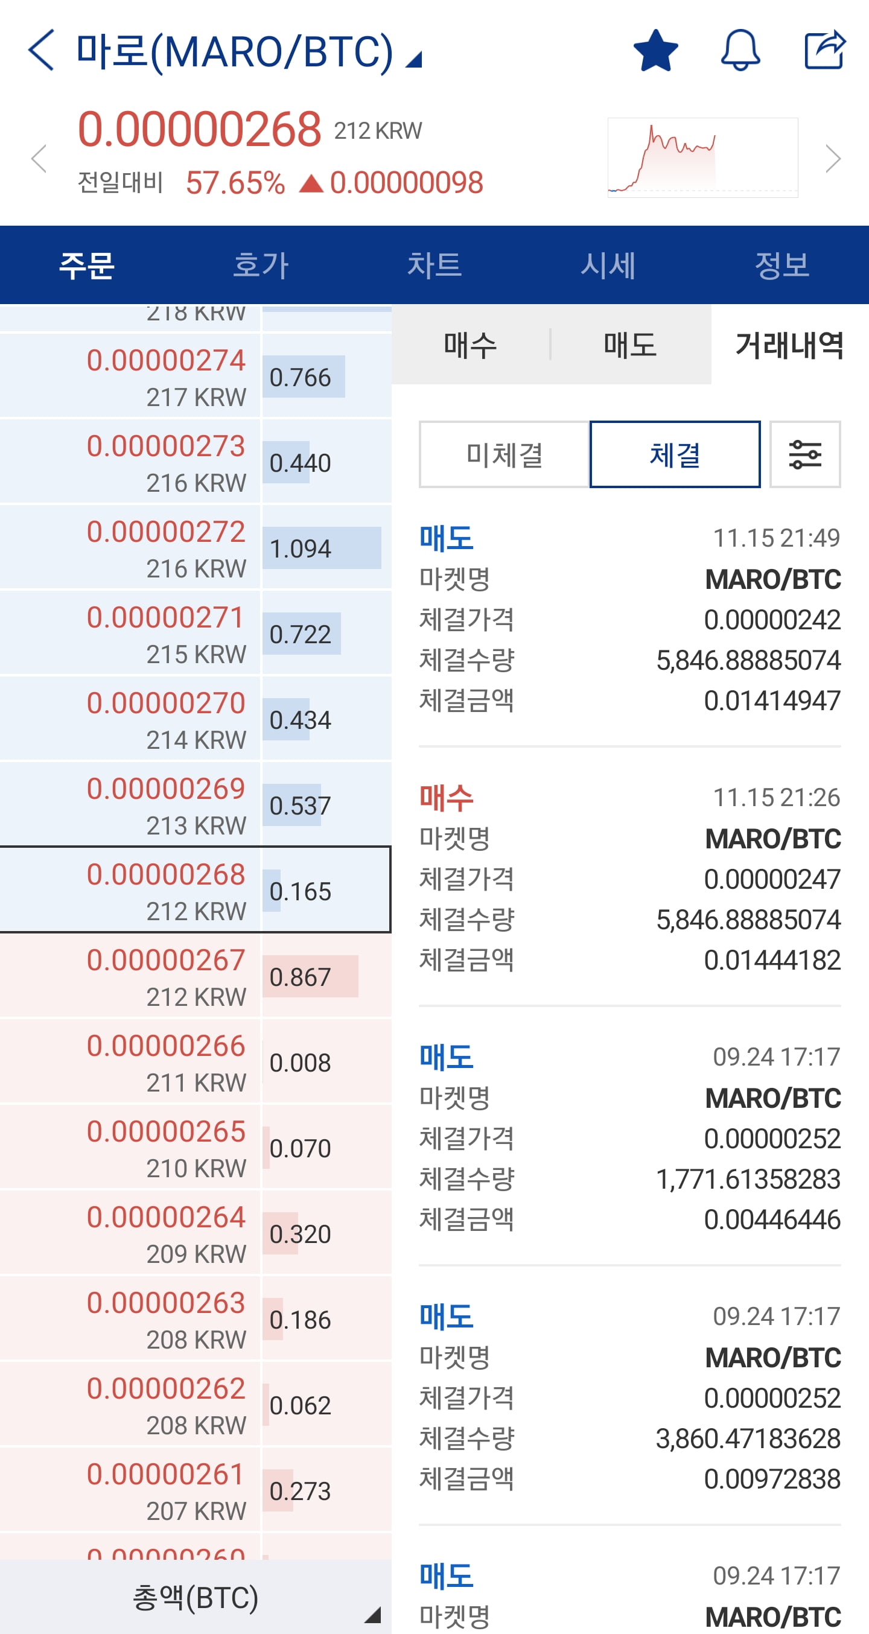Viewport: 869px width, 1634px height.
Task: Tap the 0.766 ask volume bar
Action: (x=304, y=377)
